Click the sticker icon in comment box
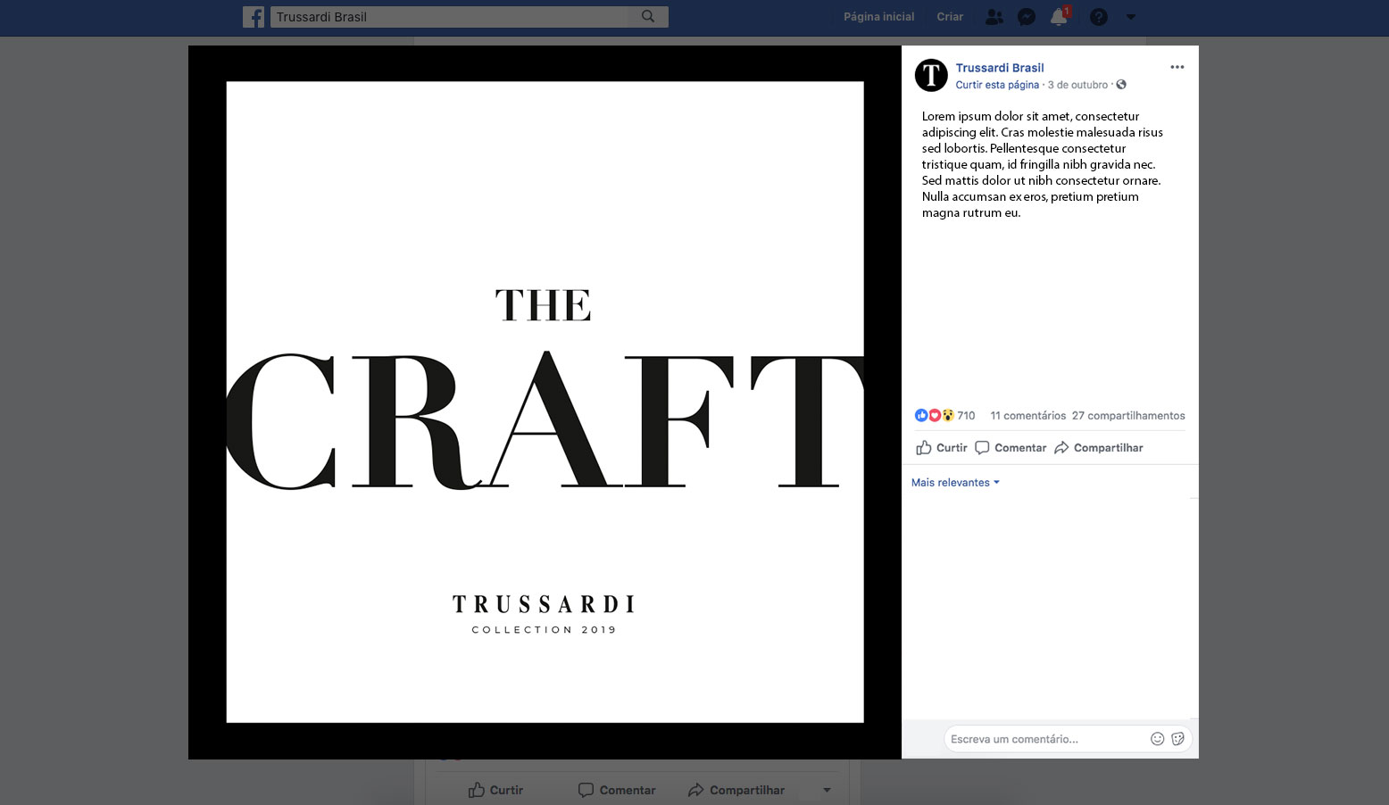 pyautogui.click(x=1177, y=739)
